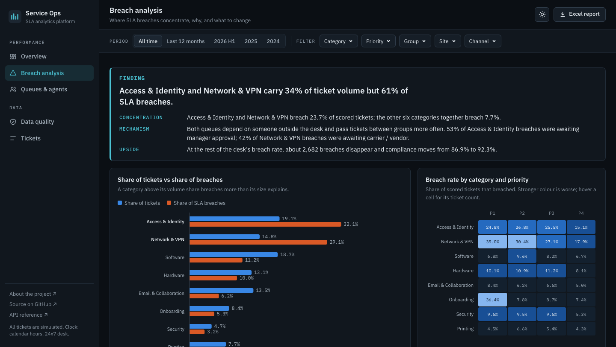The image size is (616, 347).
Task: Click the Data quality shield icon
Action: click(x=13, y=122)
